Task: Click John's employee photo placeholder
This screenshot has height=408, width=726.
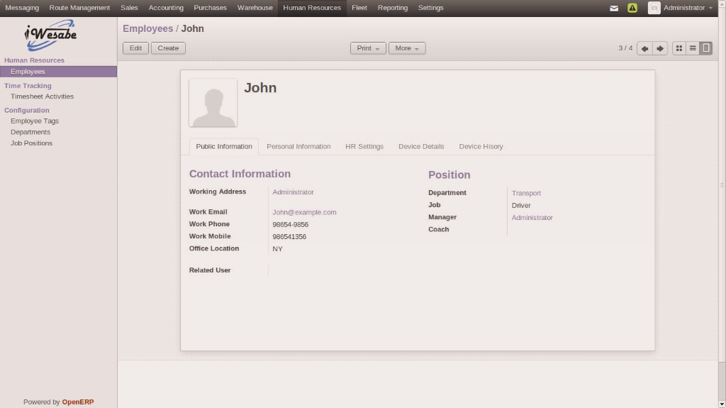Action: click(x=213, y=103)
